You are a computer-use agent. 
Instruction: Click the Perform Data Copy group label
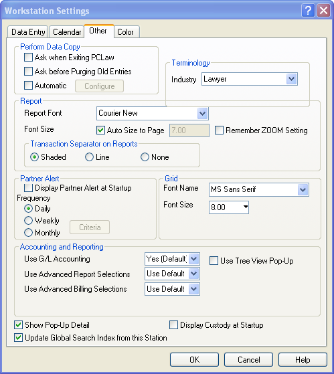[50, 47]
